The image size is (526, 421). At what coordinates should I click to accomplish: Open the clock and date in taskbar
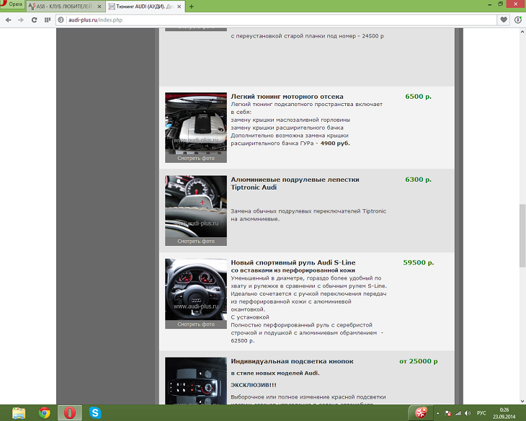(x=504, y=413)
